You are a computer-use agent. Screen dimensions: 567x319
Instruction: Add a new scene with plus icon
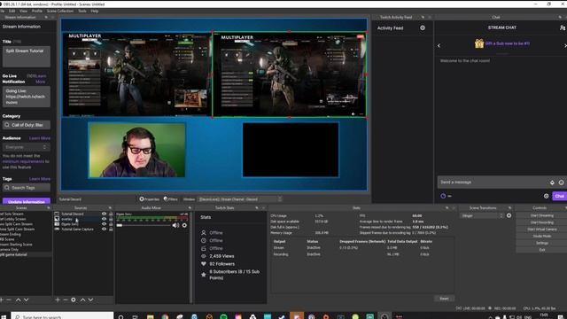[2, 300]
